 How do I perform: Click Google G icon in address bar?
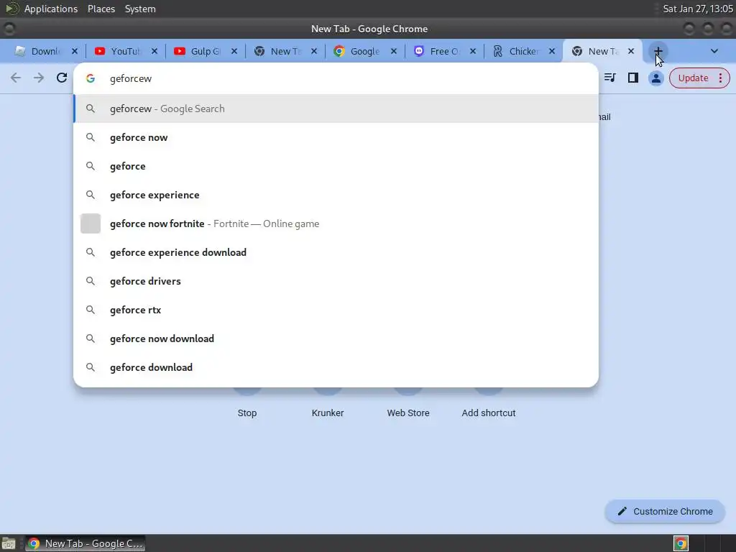[x=91, y=78]
